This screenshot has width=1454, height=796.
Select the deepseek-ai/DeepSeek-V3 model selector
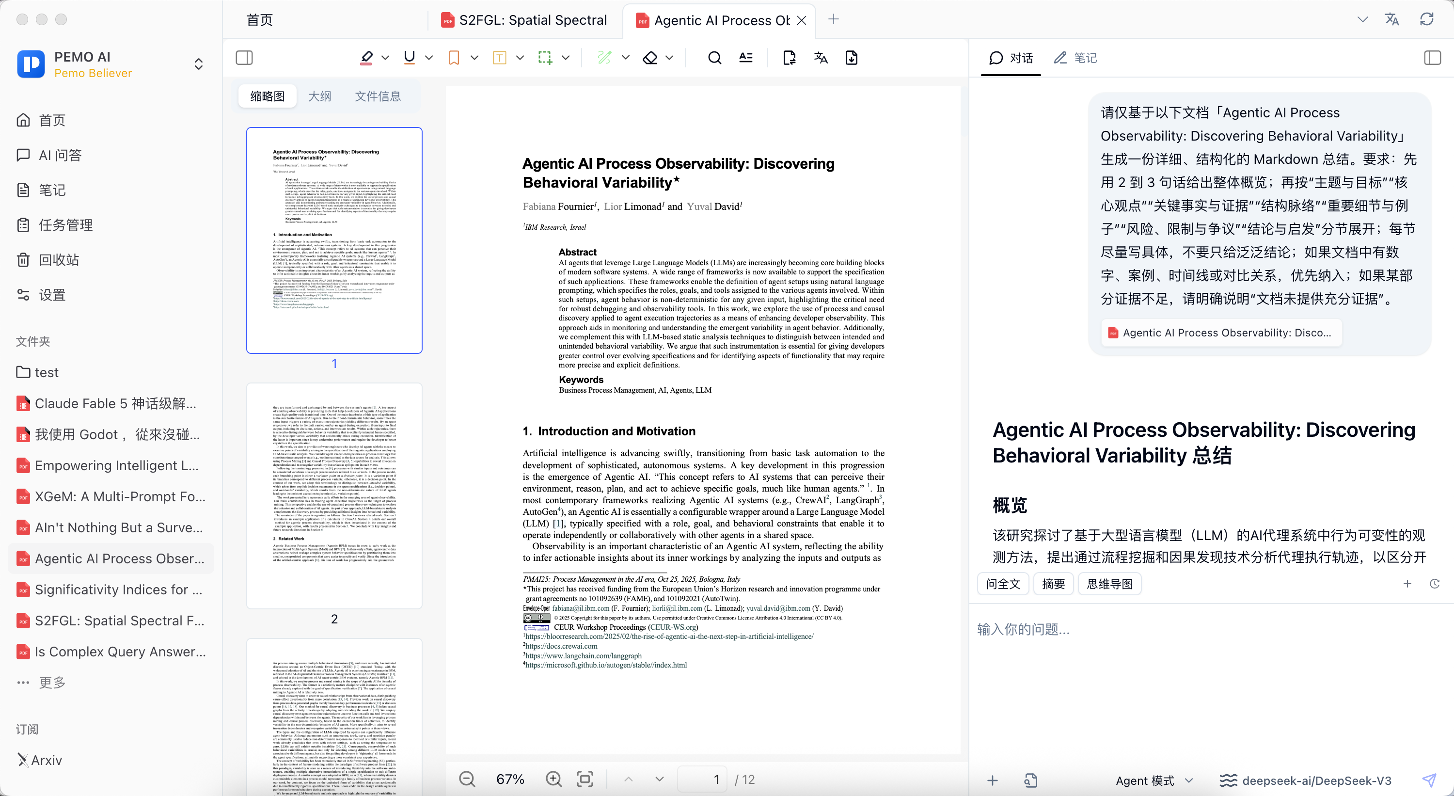click(x=1306, y=781)
